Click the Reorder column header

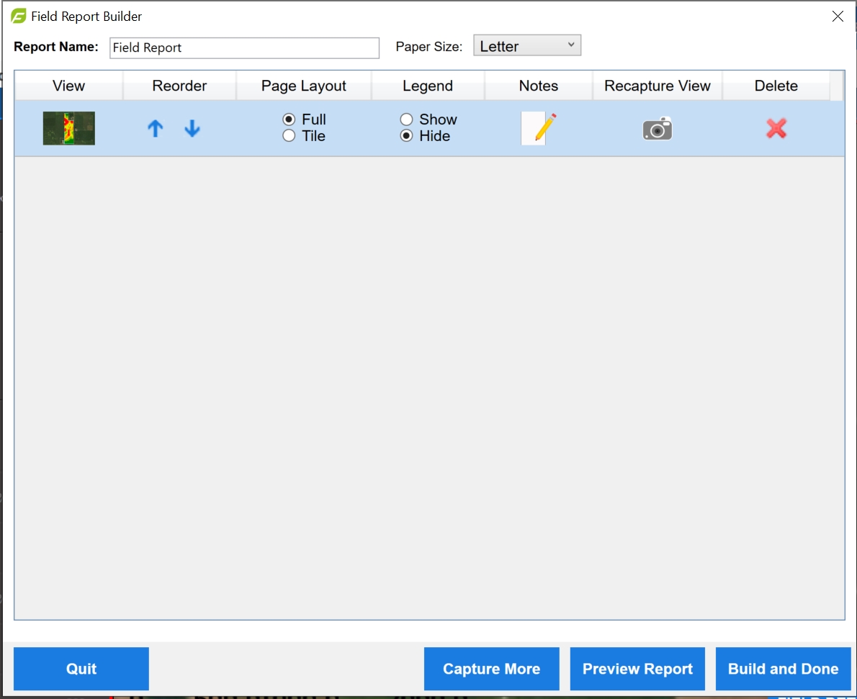pos(179,86)
